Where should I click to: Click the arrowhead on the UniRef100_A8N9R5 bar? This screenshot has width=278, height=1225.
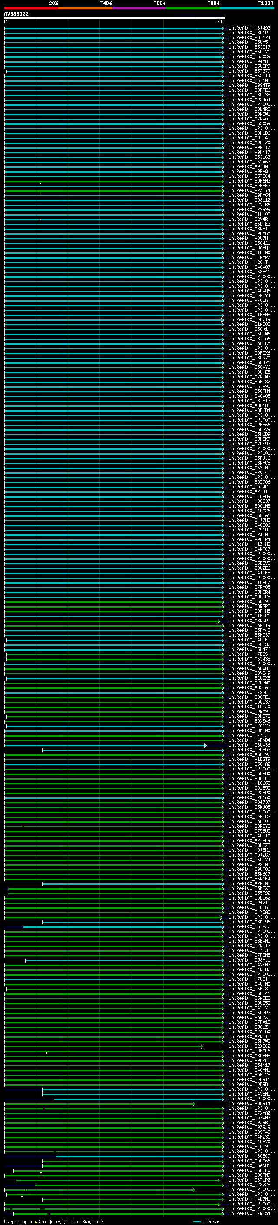pos(219,621)
